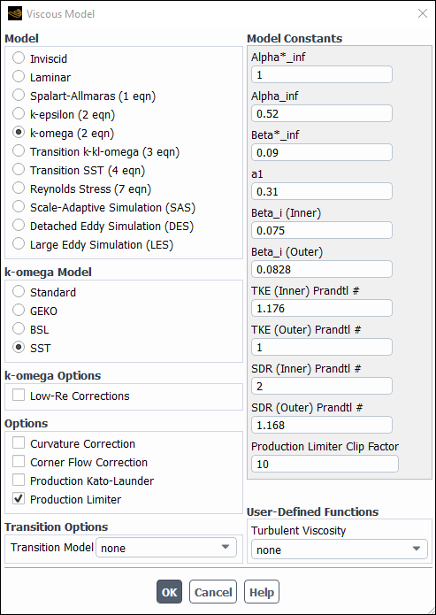Open Help for the viscous model
436x615 pixels.
click(x=262, y=591)
